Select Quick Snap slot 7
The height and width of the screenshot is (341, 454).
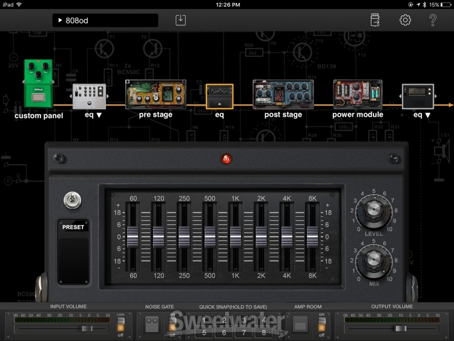(244, 333)
